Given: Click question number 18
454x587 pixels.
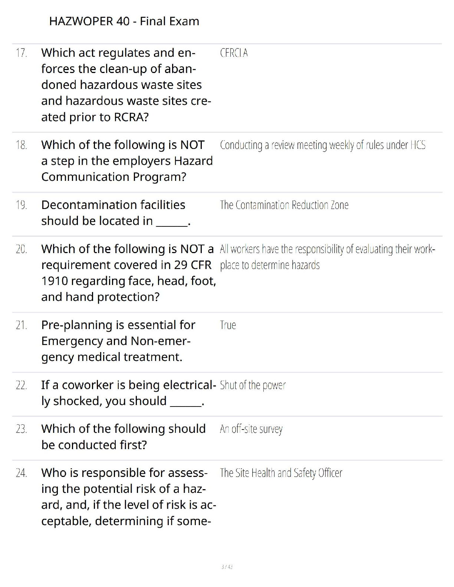Looking at the screenshot, I should click(x=21, y=145).
